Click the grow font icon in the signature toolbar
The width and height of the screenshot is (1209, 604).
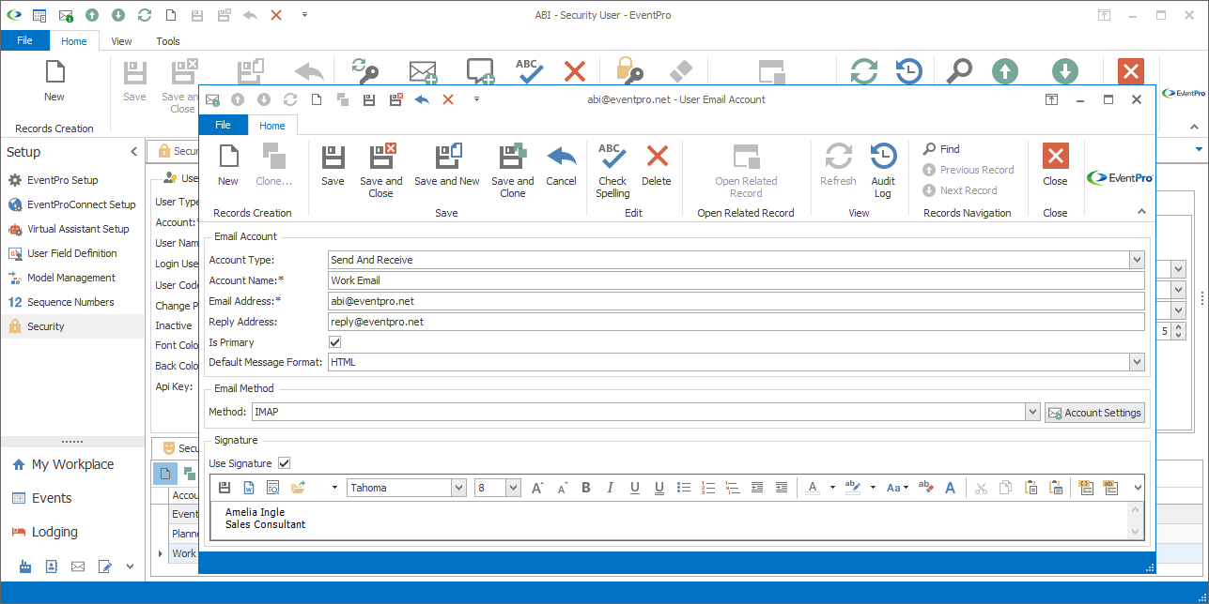click(x=537, y=488)
